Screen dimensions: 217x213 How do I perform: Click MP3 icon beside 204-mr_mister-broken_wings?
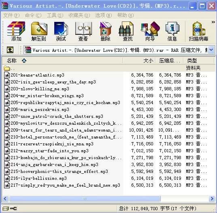[7, 96]
